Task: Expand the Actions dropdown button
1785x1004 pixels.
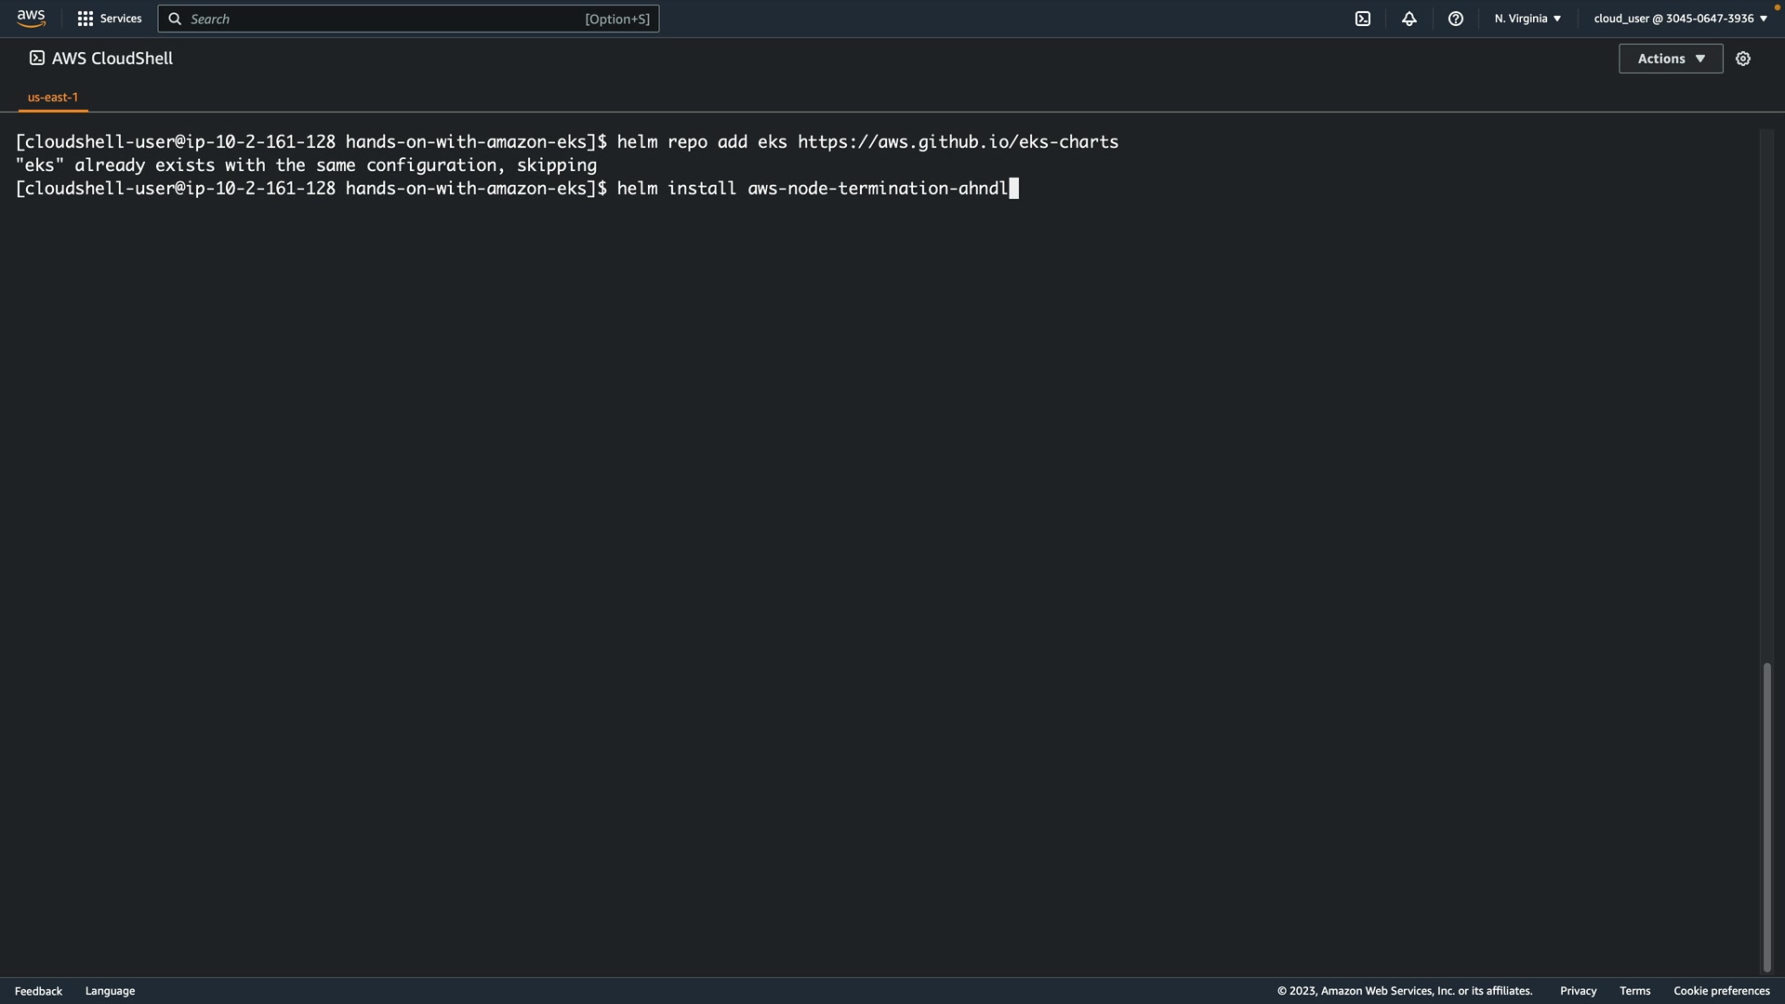Action: [x=1671, y=59]
